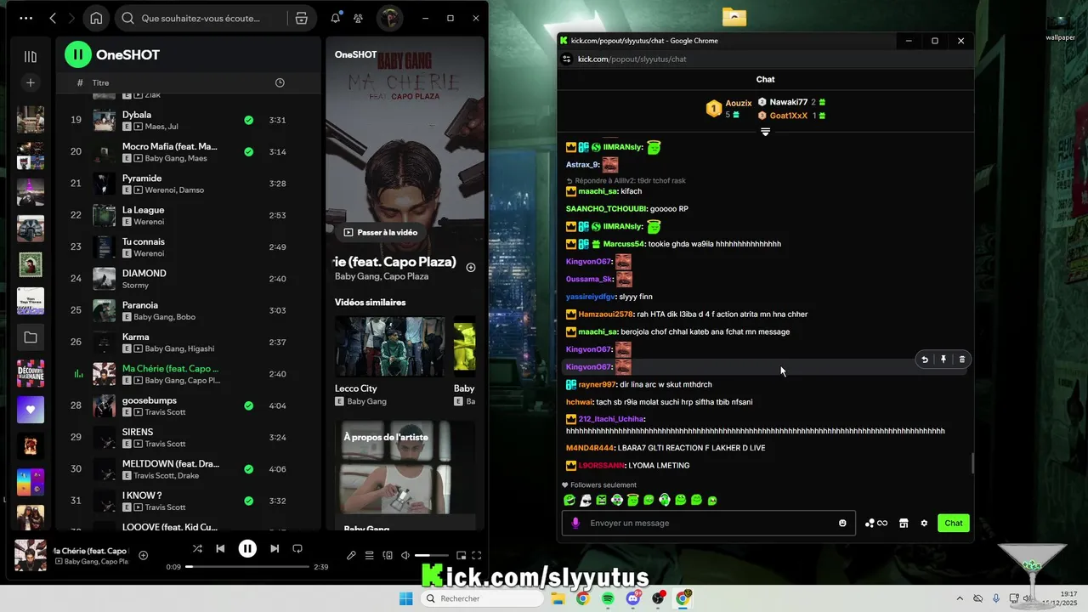1088x612 pixels.
Task: Pause the OneSHOT playlist with the green button
Action: pos(78,54)
